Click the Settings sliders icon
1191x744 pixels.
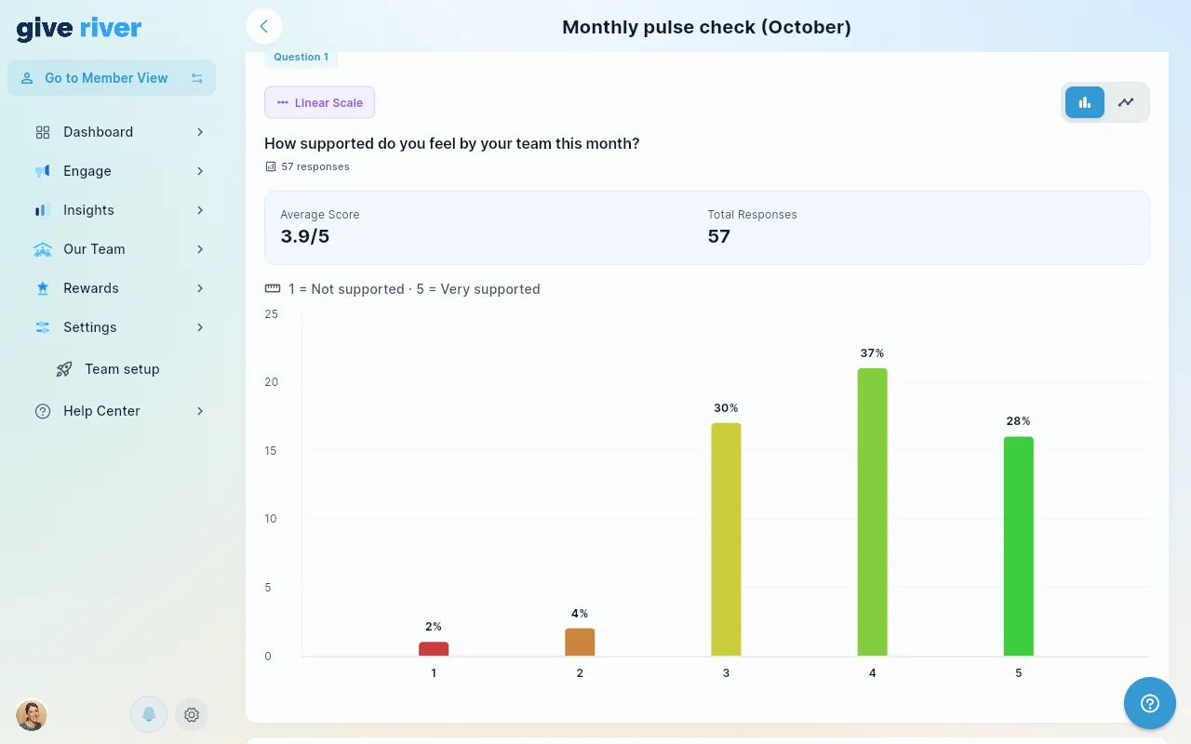(x=43, y=327)
